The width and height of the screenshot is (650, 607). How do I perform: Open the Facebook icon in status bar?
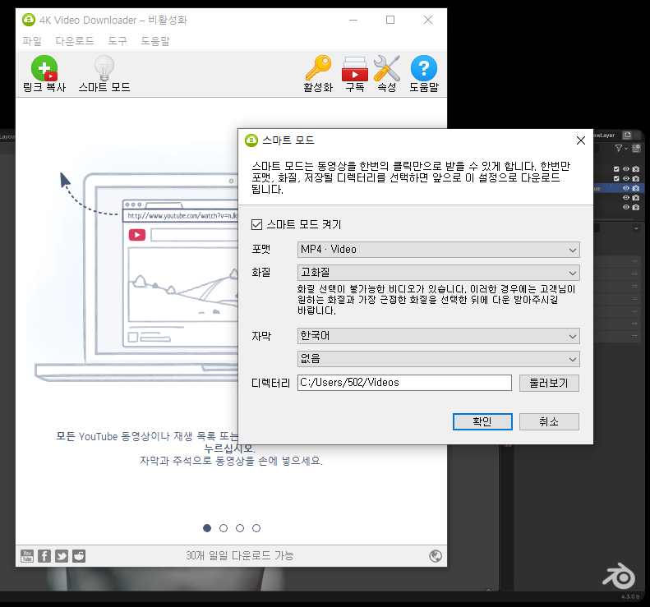tap(44, 555)
